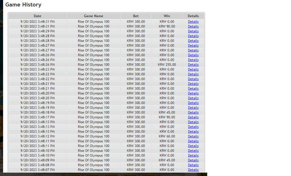Select the Game History heading
The height and width of the screenshot is (176, 291).
click(23, 5)
